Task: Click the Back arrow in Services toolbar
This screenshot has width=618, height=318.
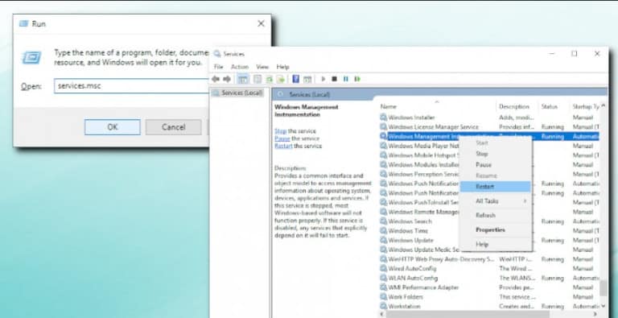Action: pos(216,80)
